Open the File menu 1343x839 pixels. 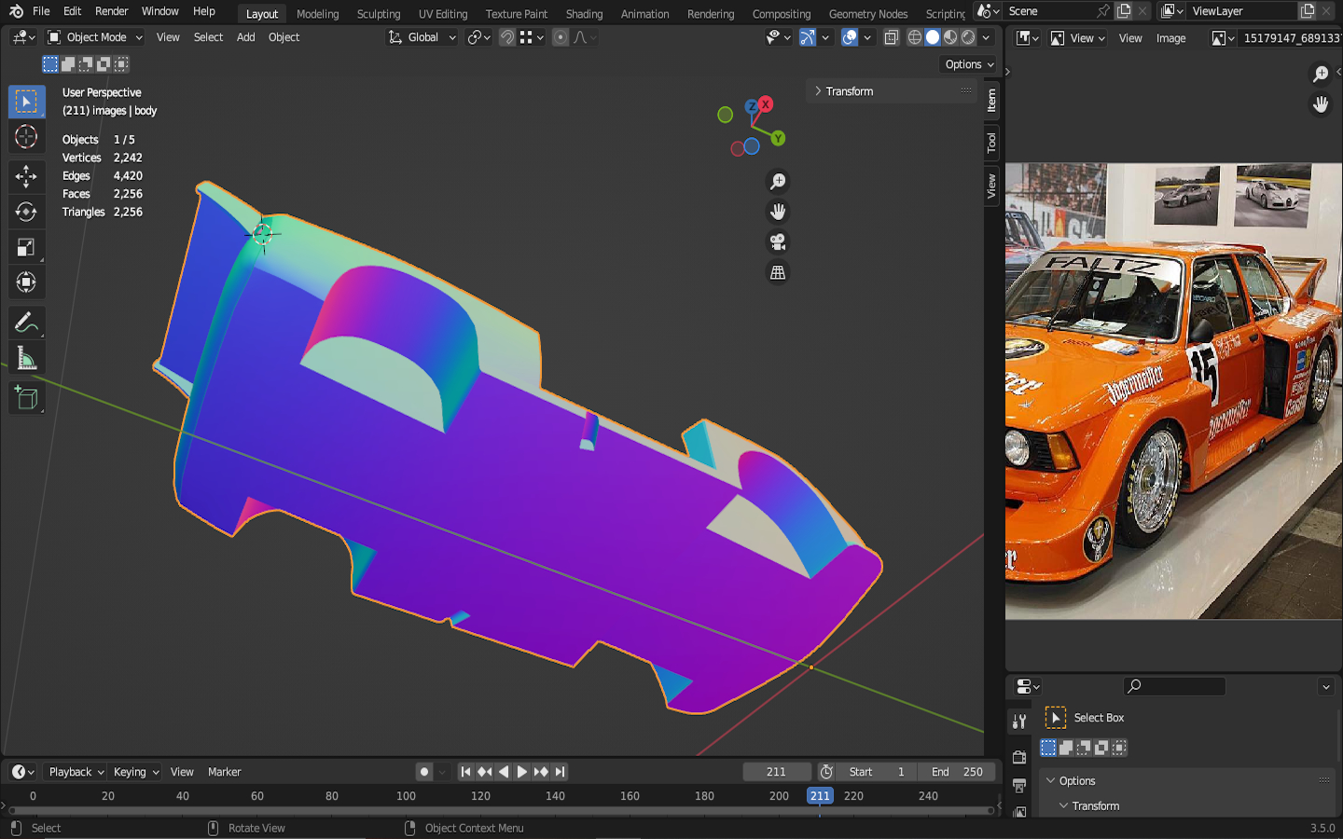(x=41, y=11)
